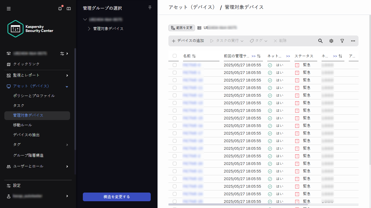Check the last visible device row checkbox
Screen dimensions: 371x208
(175, 201)
